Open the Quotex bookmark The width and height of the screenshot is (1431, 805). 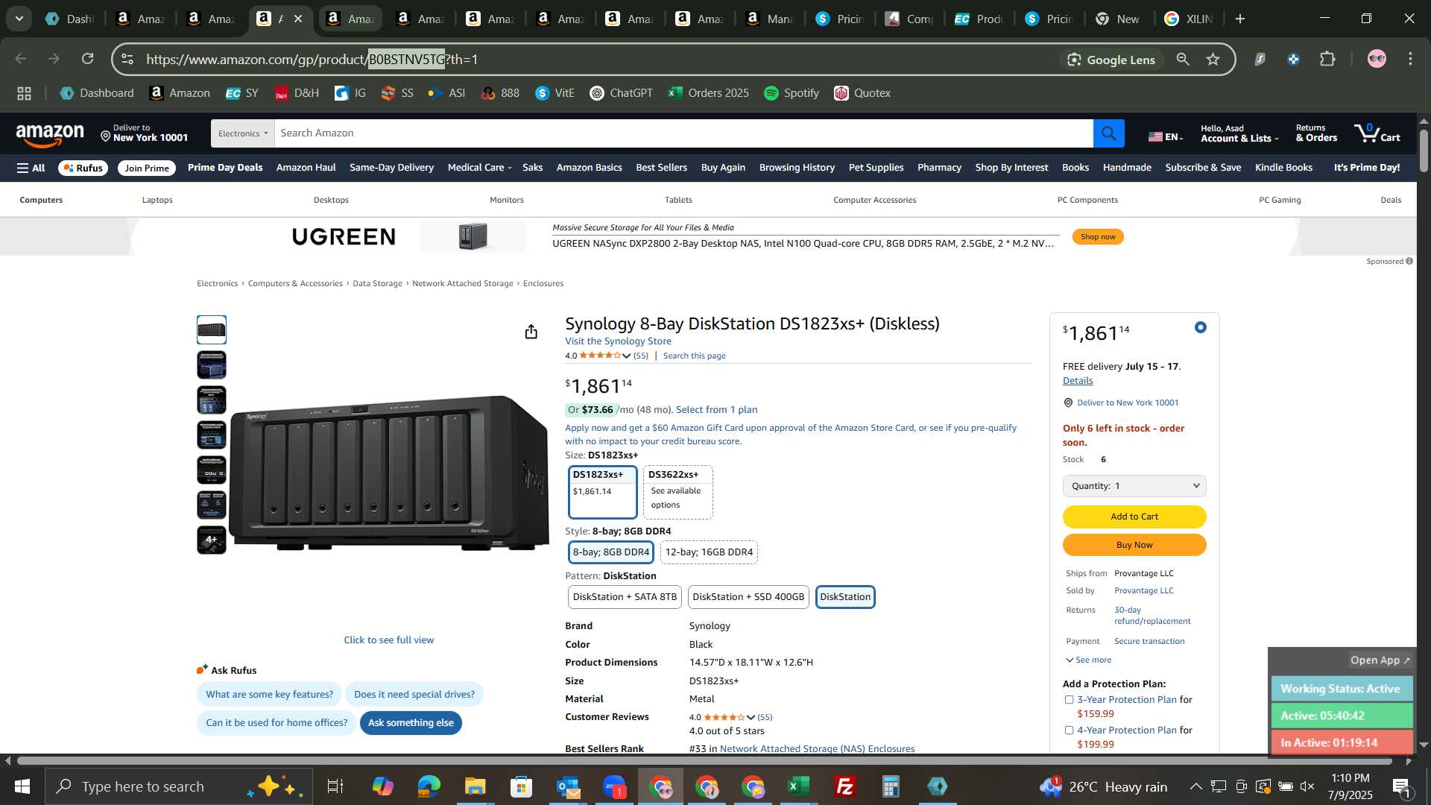(x=862, y=93)
